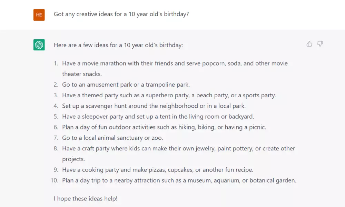Click the "I hope these ideas help!" line
345x207 pixels.
[x=86, y=199]
